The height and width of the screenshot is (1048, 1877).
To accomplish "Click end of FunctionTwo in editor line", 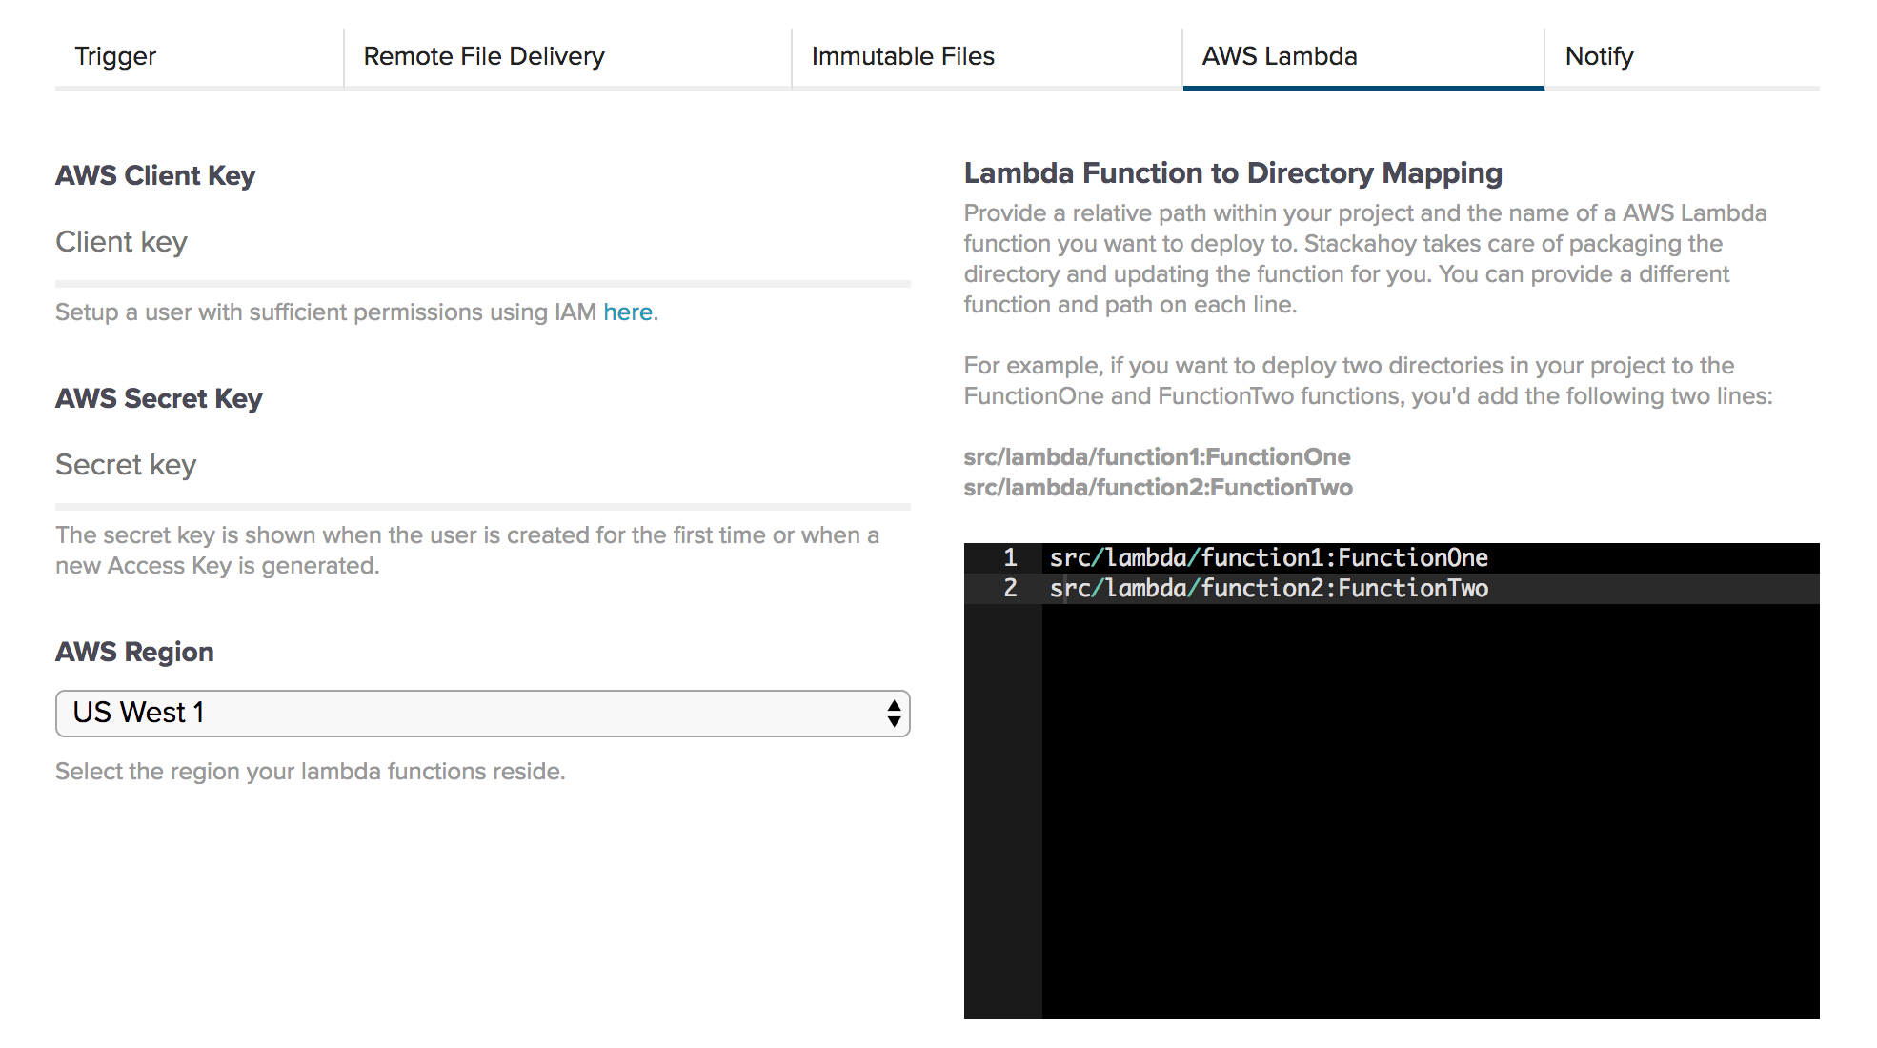I will click(1489, 589).
